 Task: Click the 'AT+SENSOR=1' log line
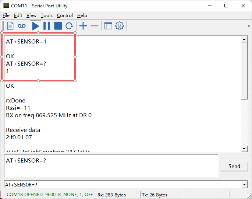26,42
